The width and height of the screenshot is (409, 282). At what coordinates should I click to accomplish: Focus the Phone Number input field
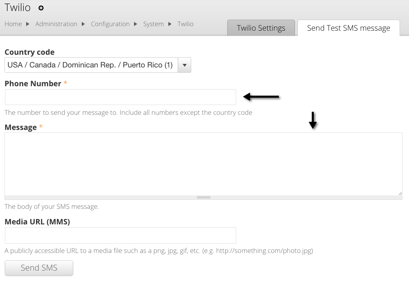121,97
